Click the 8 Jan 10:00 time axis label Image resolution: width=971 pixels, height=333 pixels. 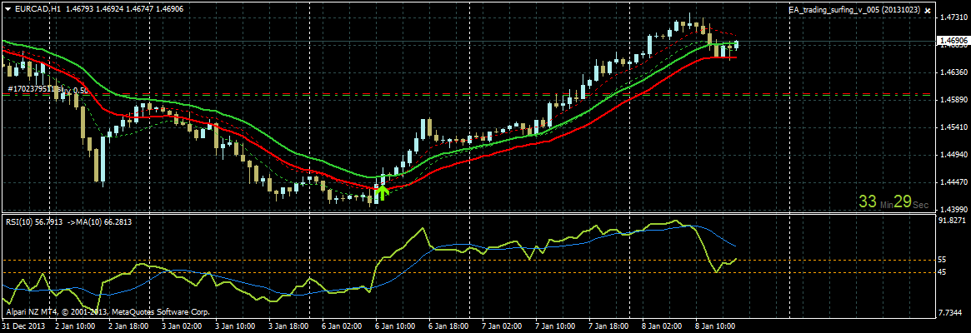click(x=714, y=325)
